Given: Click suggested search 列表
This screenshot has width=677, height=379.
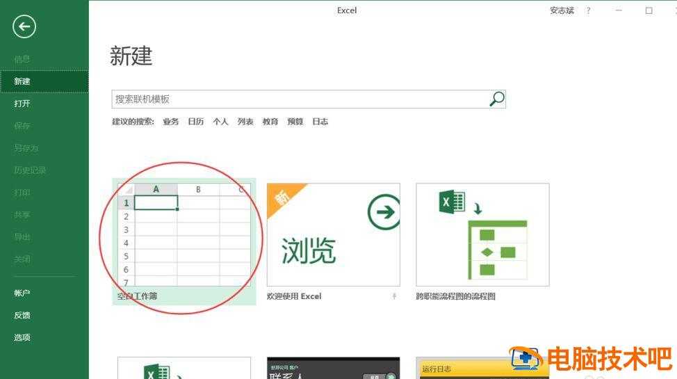Looking at the screenshot, I should click(x=245, y=122).
